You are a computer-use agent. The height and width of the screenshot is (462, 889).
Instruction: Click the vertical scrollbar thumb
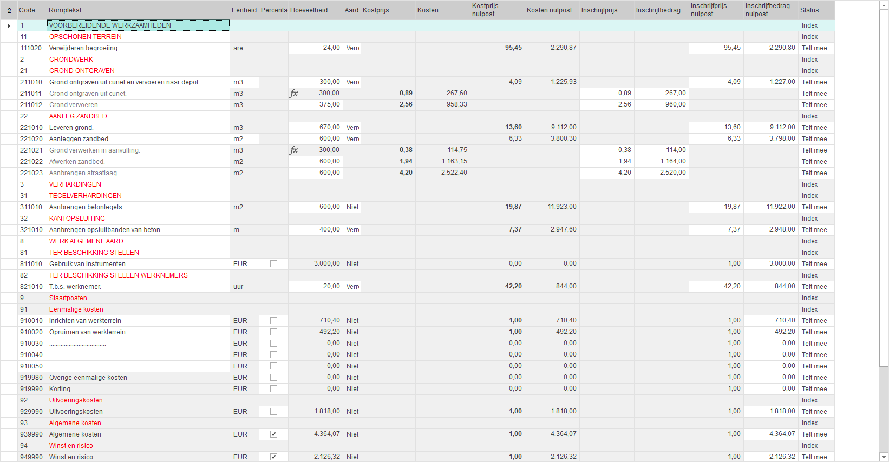click(884, 188)
